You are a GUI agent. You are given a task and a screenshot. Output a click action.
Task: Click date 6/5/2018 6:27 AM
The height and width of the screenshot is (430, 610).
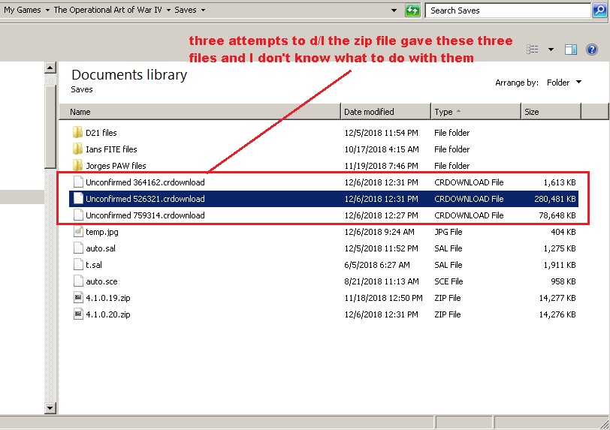(x=377, y=265)
